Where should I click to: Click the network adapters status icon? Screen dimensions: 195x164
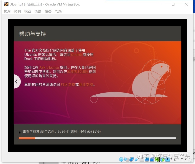[x=132, y=159]
